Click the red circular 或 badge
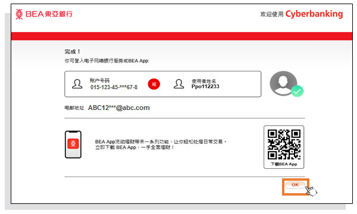357x214 pixels. click(x=154, y=84)
